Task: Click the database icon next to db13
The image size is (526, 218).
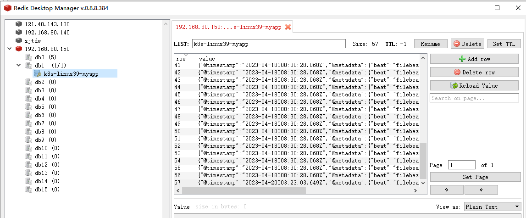Action: coord(28,173)
